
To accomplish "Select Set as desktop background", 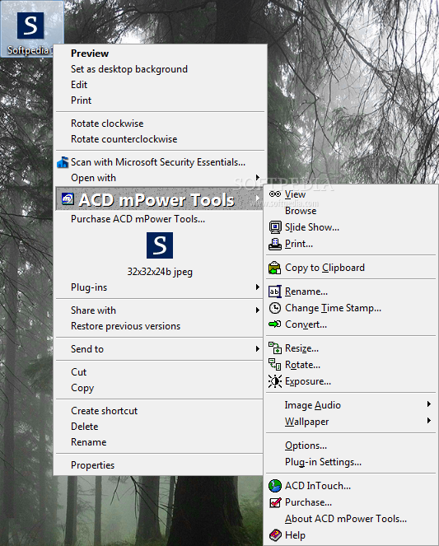I will tap(129, 69).
